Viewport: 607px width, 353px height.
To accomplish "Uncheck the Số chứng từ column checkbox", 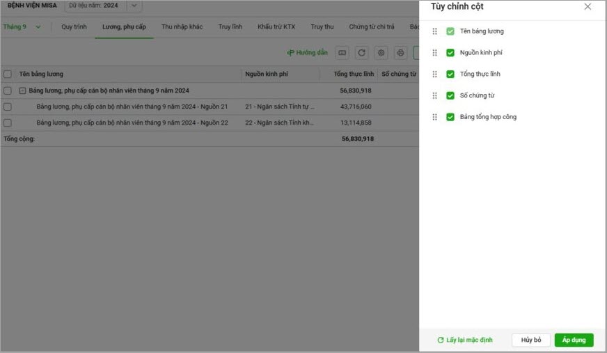I will click(x=450, y=95).
